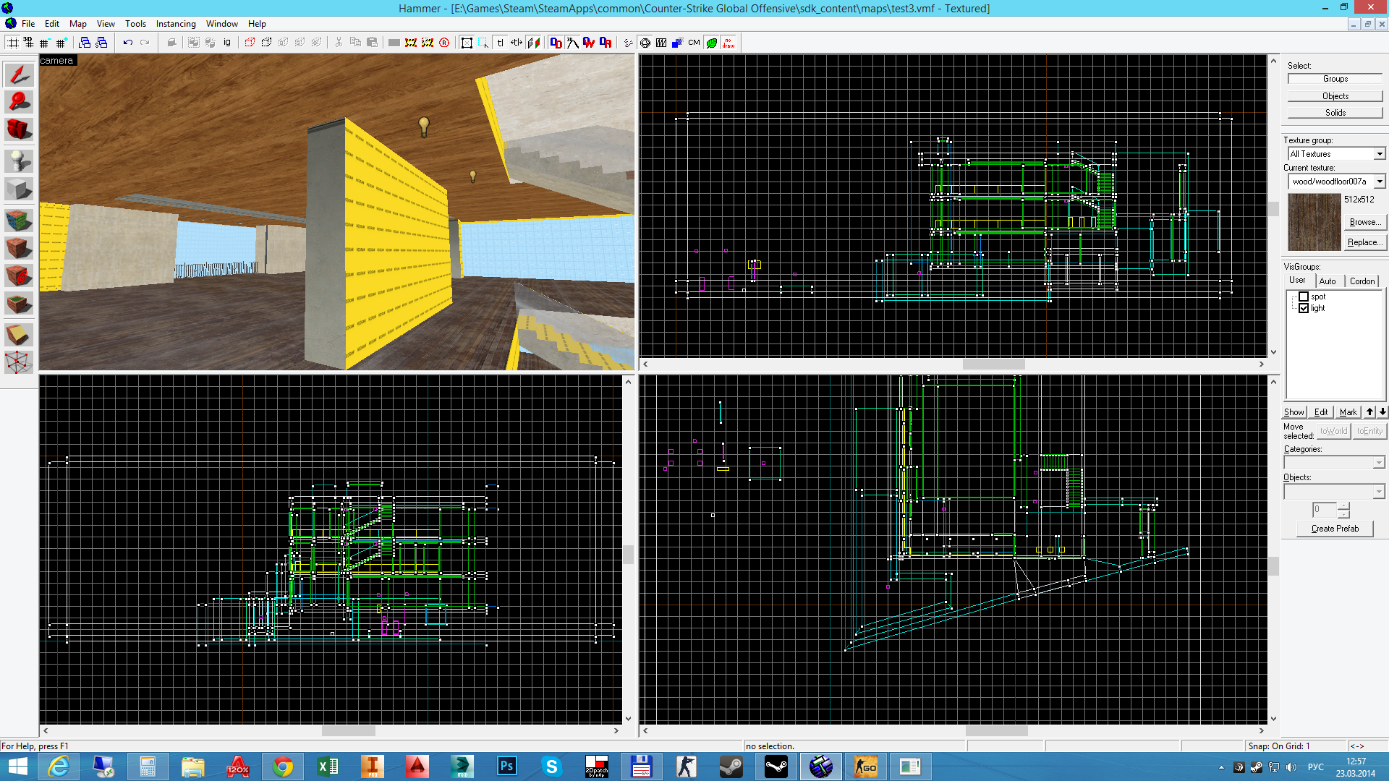The width and height of the screenshot is (1389, 781).
Task: Click the Show VisGroup button
Action: 1294,412
